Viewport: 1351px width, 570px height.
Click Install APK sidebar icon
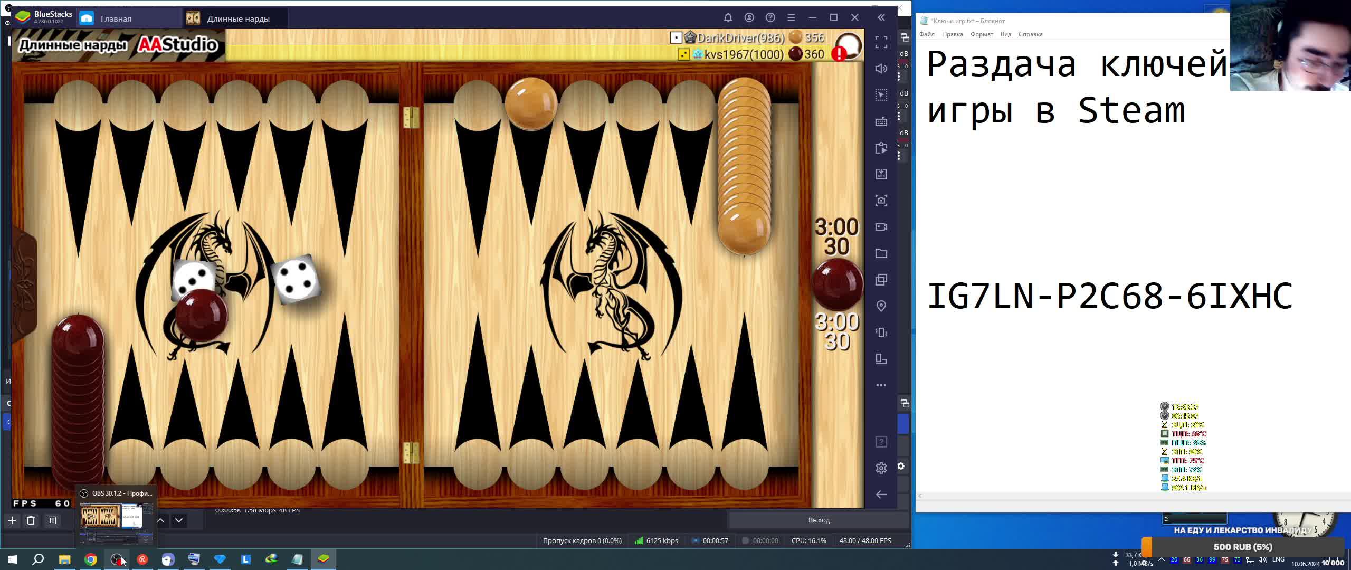pos(881,174)
